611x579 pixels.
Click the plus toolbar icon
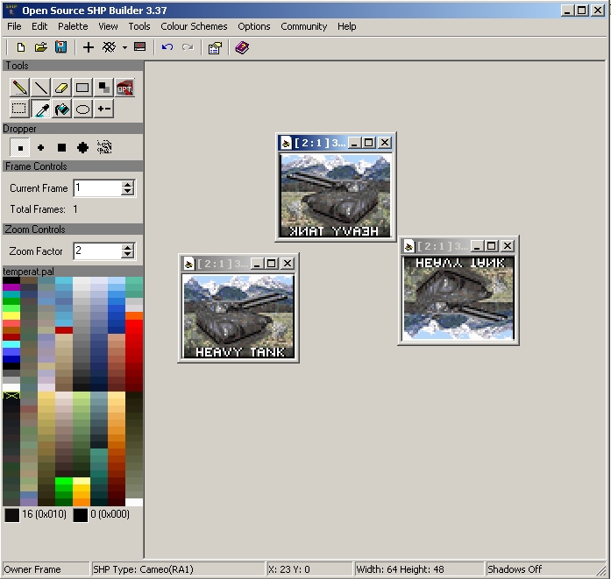89,47
